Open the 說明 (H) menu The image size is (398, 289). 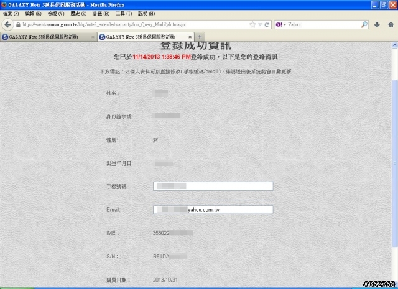click(146, 14)
